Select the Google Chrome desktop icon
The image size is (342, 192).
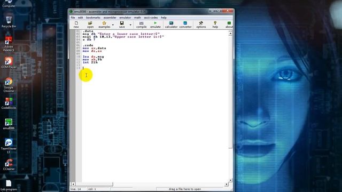pos(9,85)
